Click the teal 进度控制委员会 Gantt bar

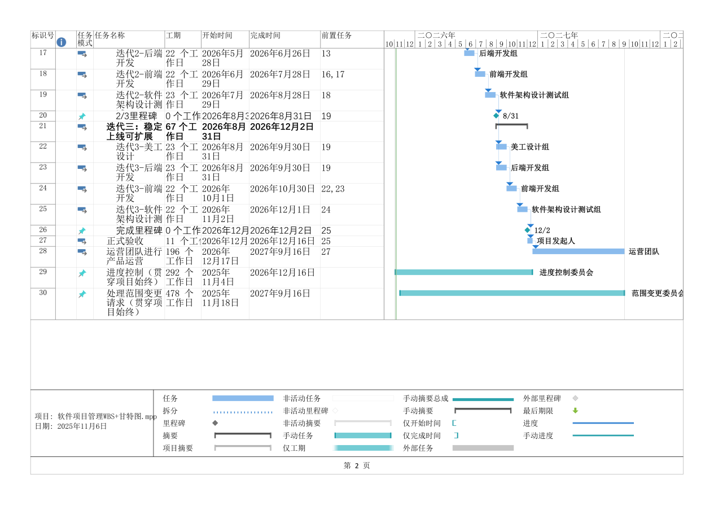[463, 272]
